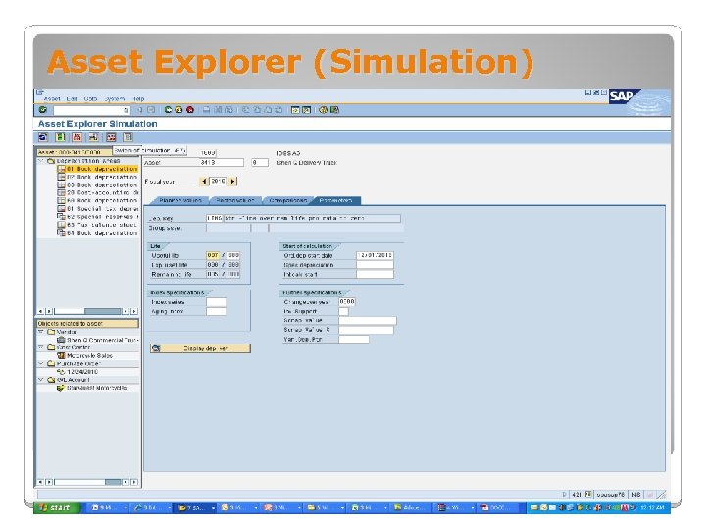
Task: Click the First Page icon
Action: (246, 110)
